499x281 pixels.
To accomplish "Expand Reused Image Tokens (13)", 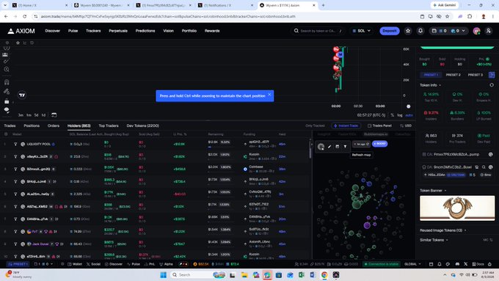I will click(x=443, y=230).
